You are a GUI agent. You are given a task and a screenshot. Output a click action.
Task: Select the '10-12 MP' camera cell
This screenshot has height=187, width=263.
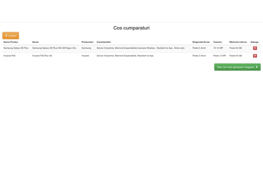pos(218,48)
